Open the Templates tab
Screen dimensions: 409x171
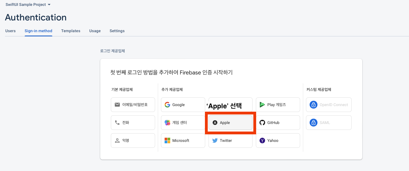pyautogui.click(x=71, y=31)
